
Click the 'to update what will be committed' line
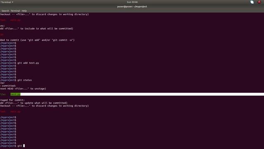coord(34,103)
